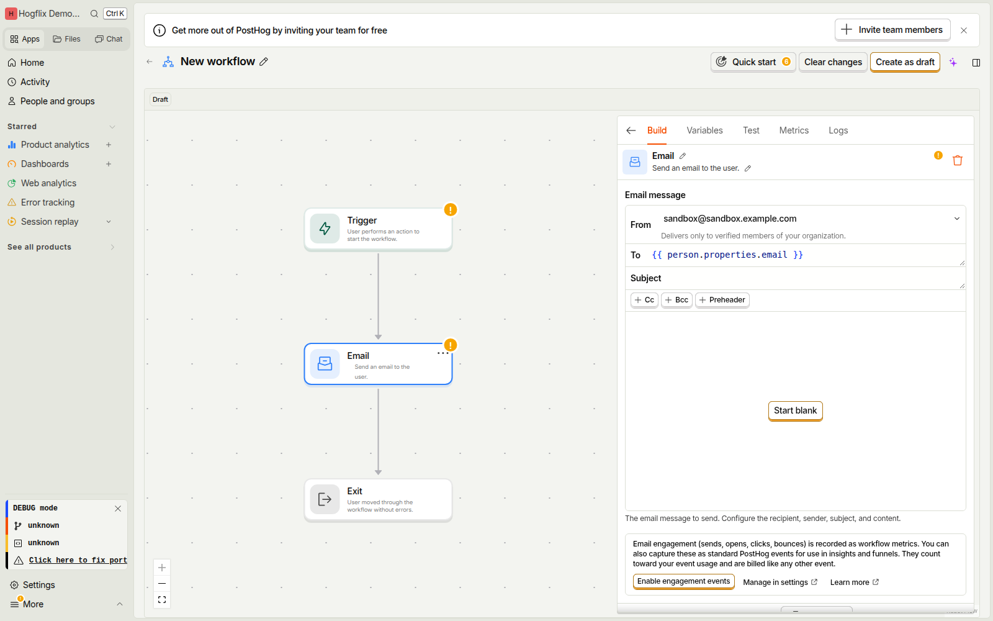The height and width of the screenshot is (621, 993).
Task: Edit the workflow name with pencil icon
Action: point(264,61)
